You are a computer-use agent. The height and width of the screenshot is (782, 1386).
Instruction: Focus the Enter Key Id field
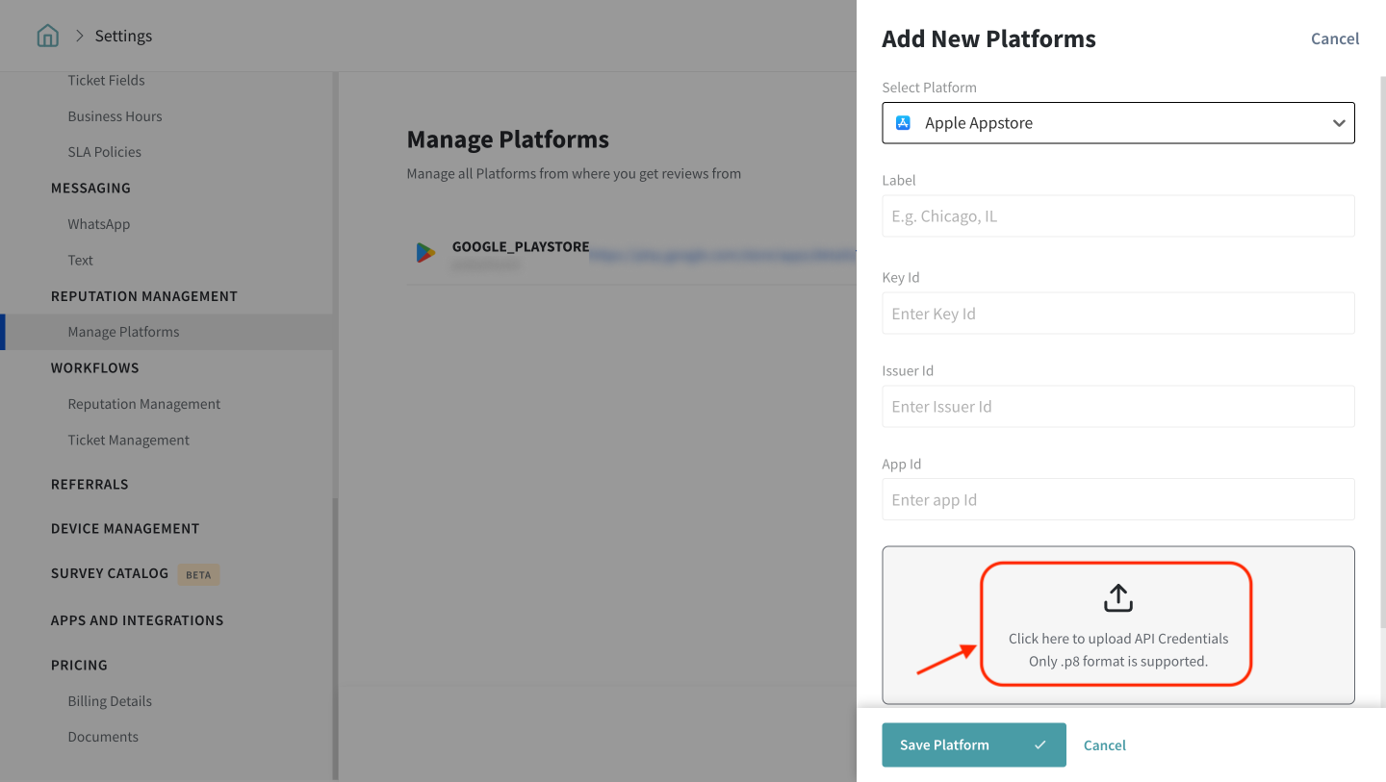tap(1117, 314)
